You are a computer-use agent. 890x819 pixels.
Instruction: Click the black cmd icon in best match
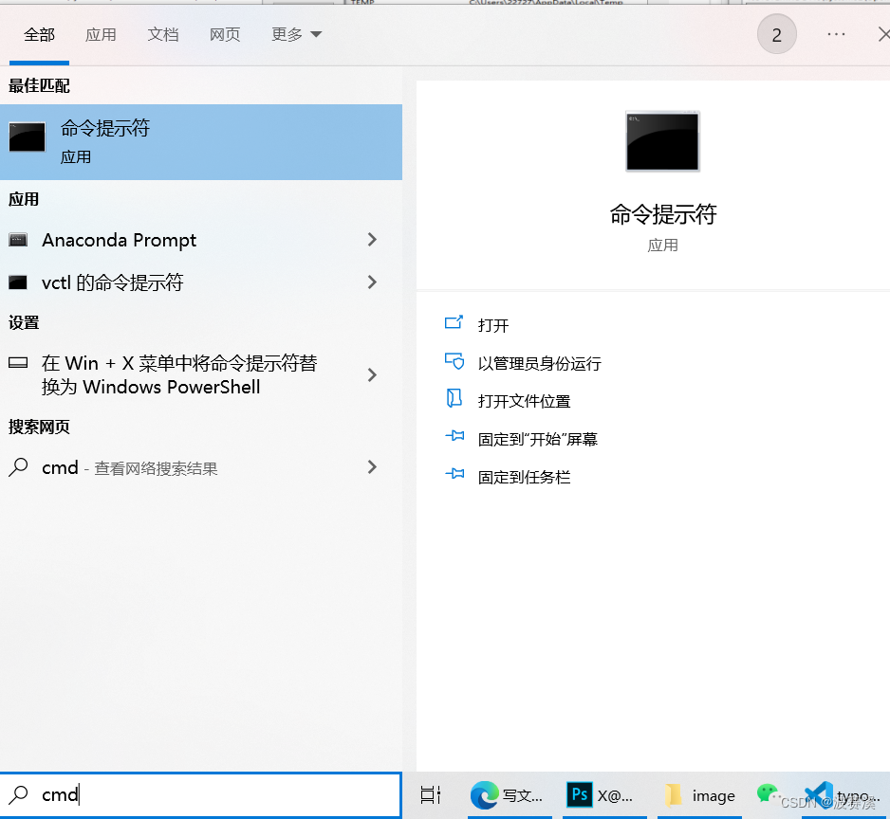(x=28, y=137)
